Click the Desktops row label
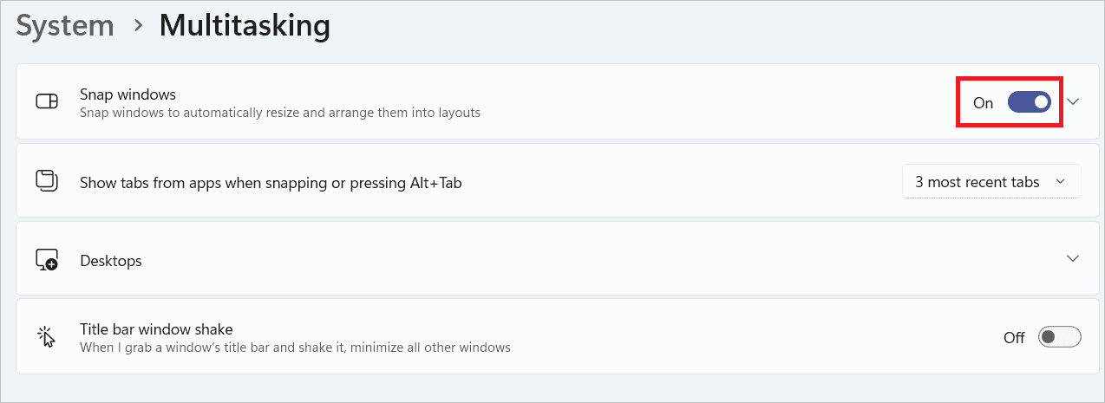Viewport: 1105px width, 403px height. point(111,261)
